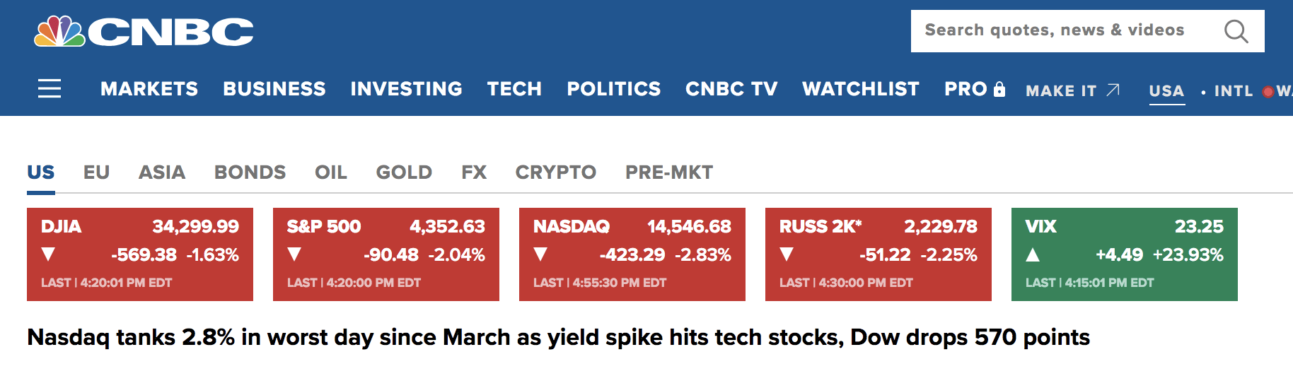The height and width of the screenshot is (376, 1293).
Task: Select the CRYPTO markets tab
Action: coord(555,172)
